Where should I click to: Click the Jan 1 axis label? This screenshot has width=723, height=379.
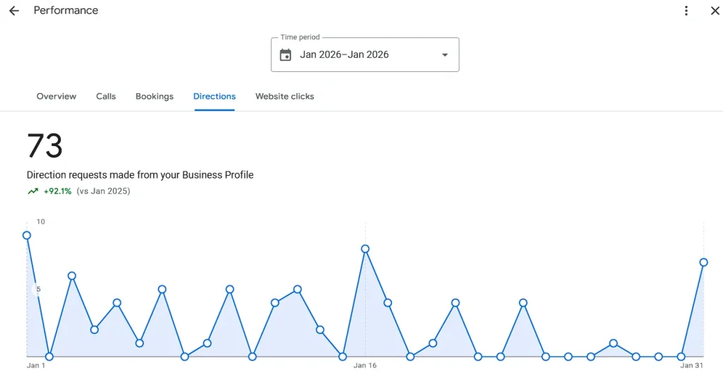pos(36,366)
